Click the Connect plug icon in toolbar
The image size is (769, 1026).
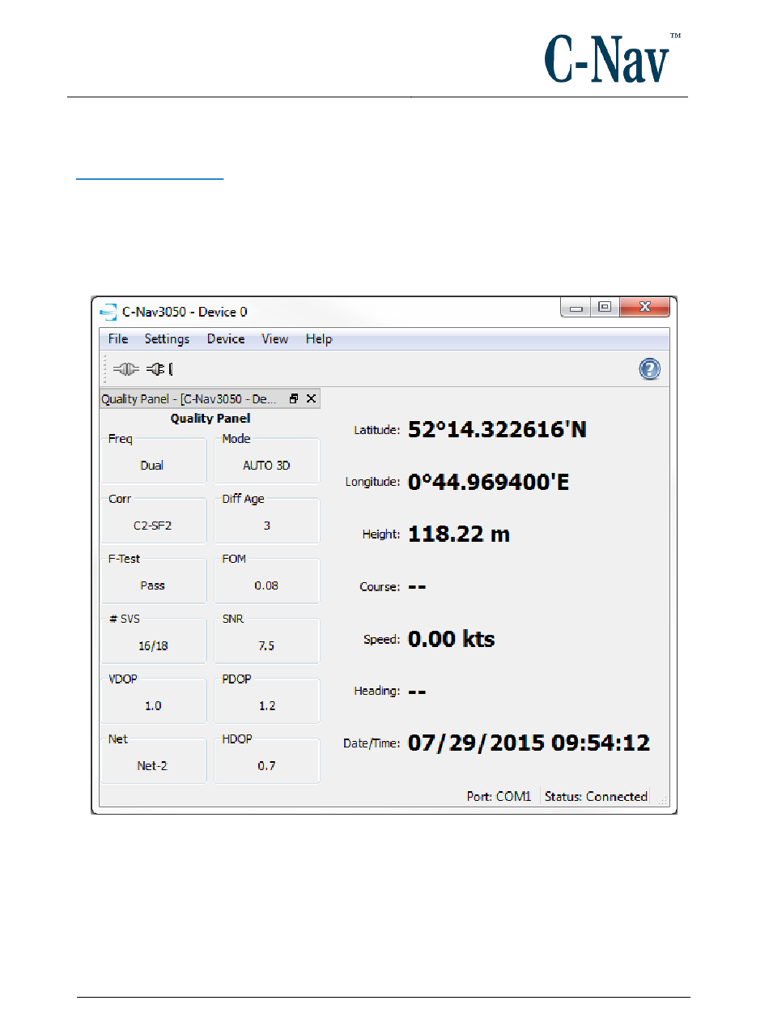tap(125, 369)
